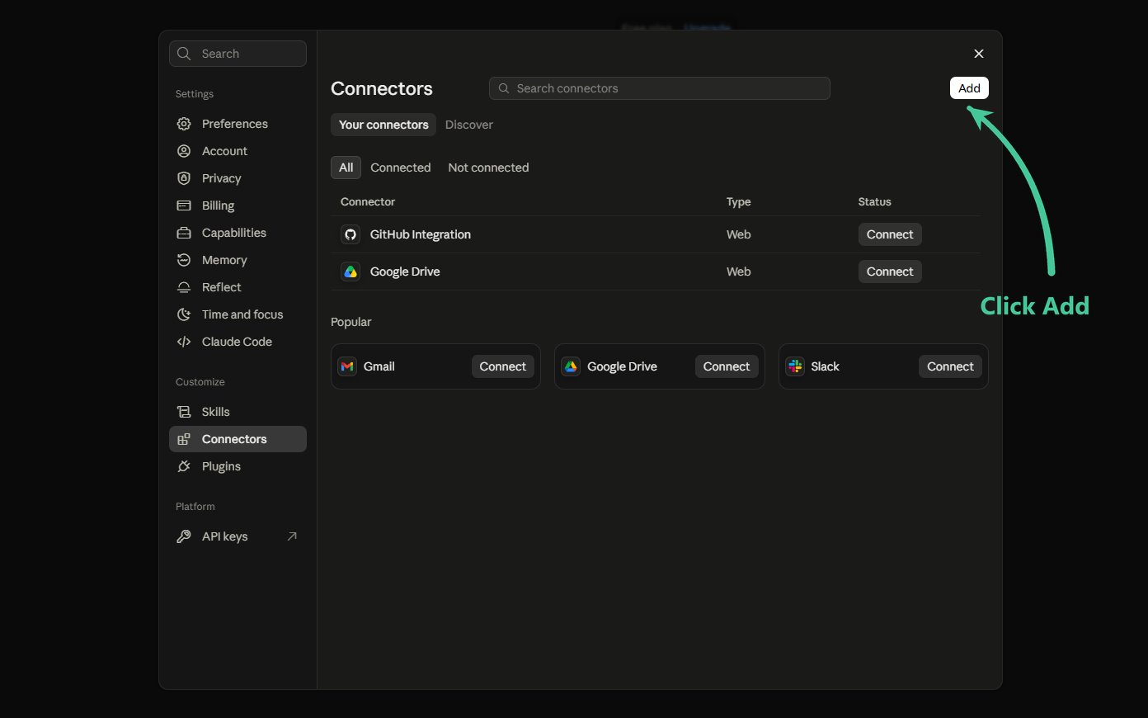Open the Skills page
This screenshot has width=1148, height=718.
tap(238, 412)
